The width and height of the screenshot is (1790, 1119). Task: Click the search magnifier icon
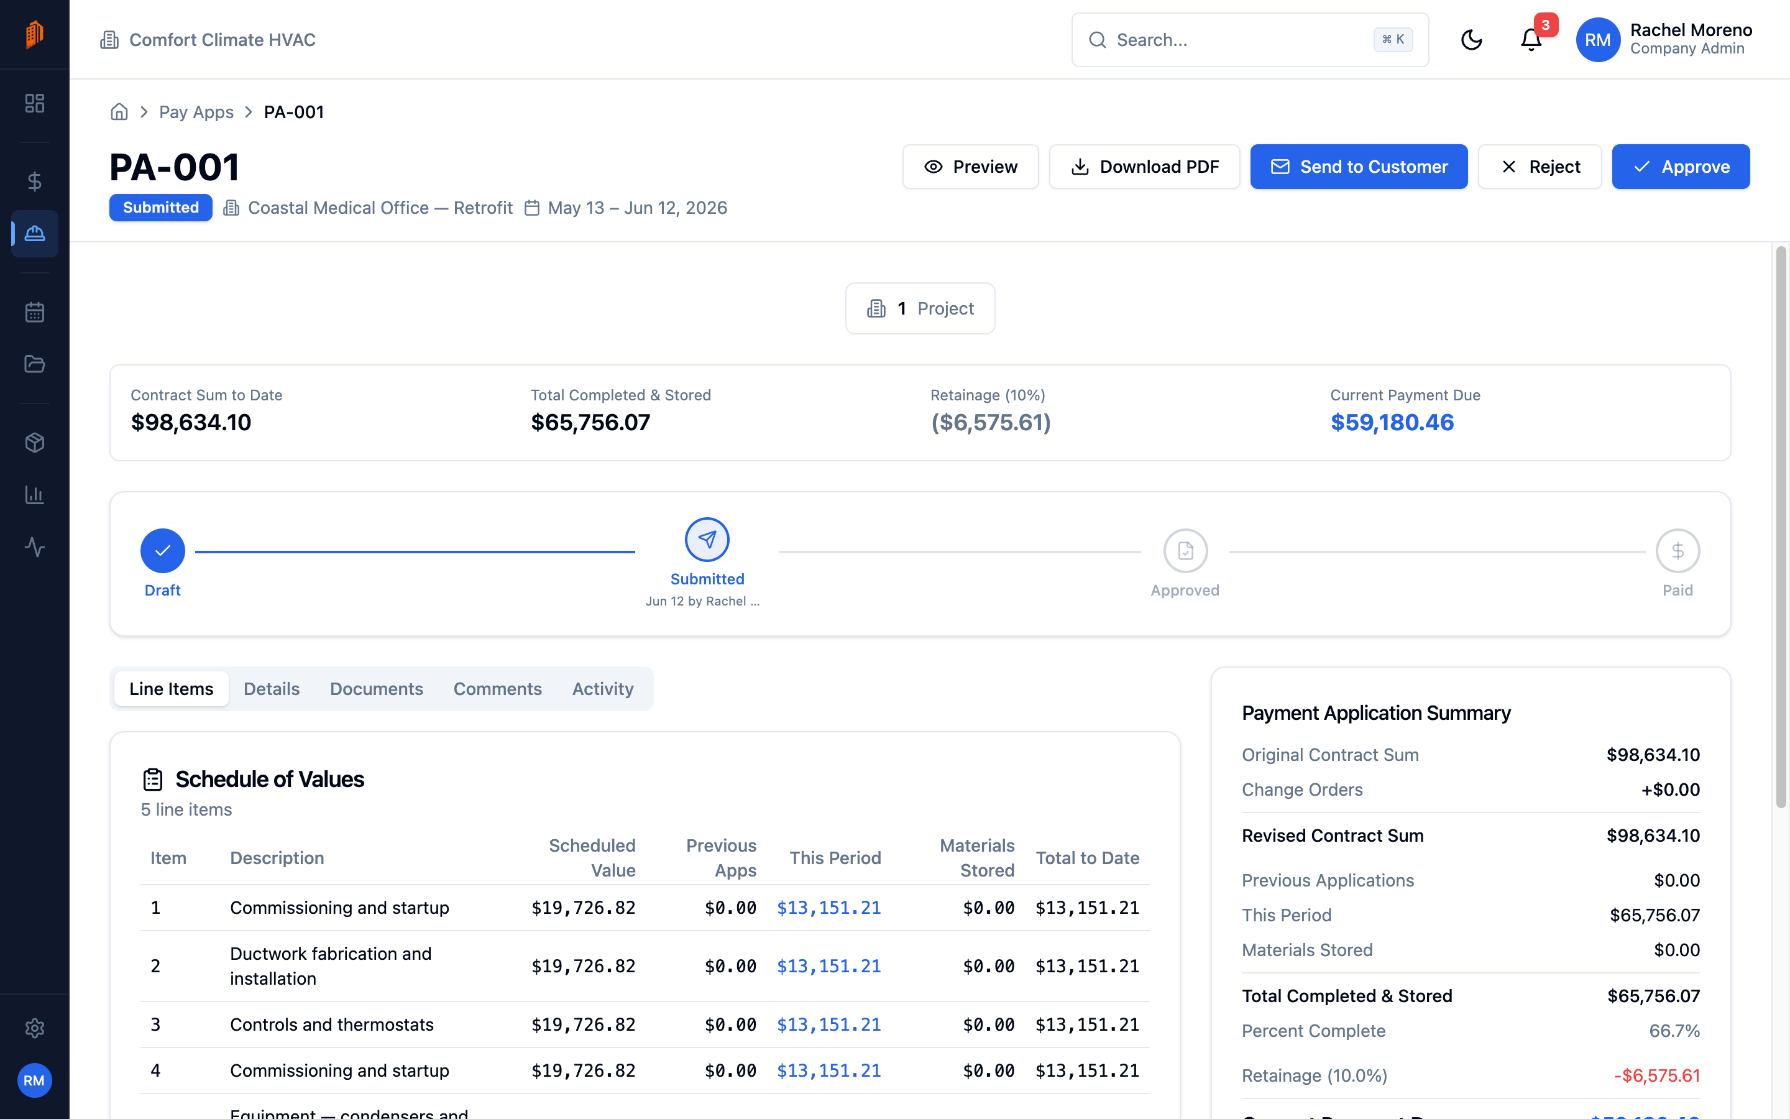coord(1098,40)
